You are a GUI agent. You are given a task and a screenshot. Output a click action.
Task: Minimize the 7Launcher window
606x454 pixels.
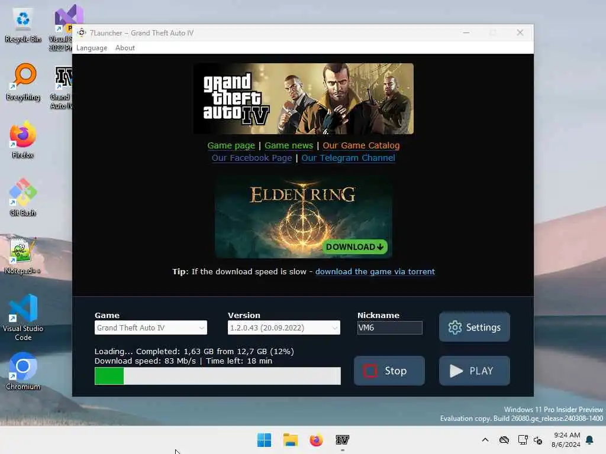tap(466, 33)
